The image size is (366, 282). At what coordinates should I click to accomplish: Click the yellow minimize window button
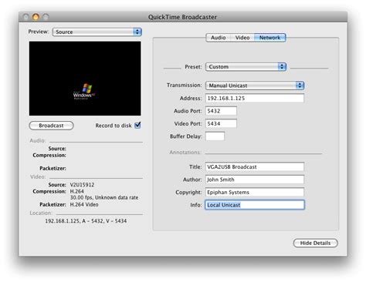coord(36,17)
